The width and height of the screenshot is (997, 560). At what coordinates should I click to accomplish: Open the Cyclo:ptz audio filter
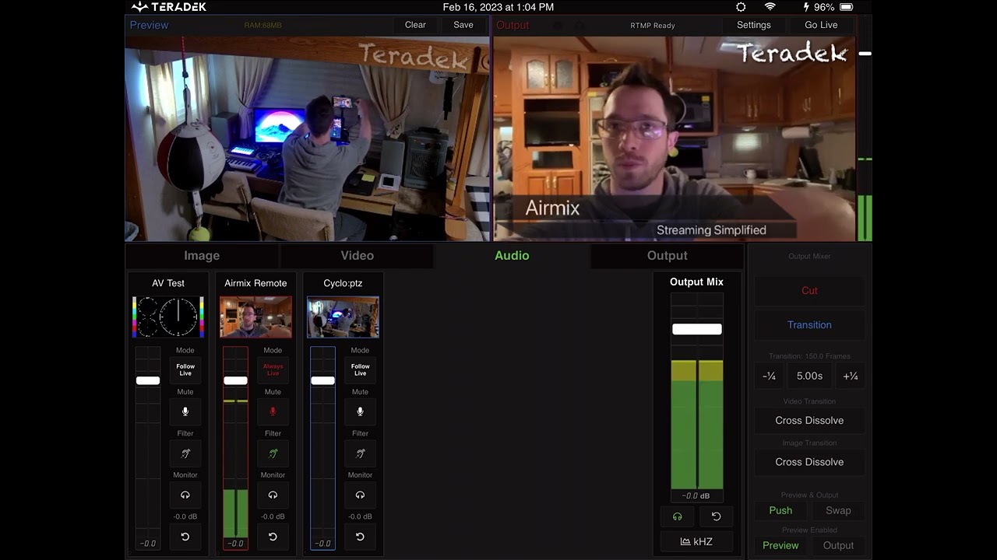pos(360,453)
